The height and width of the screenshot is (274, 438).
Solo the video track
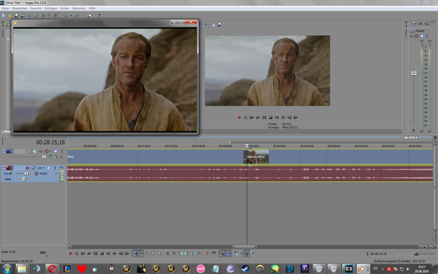[62, 151]
